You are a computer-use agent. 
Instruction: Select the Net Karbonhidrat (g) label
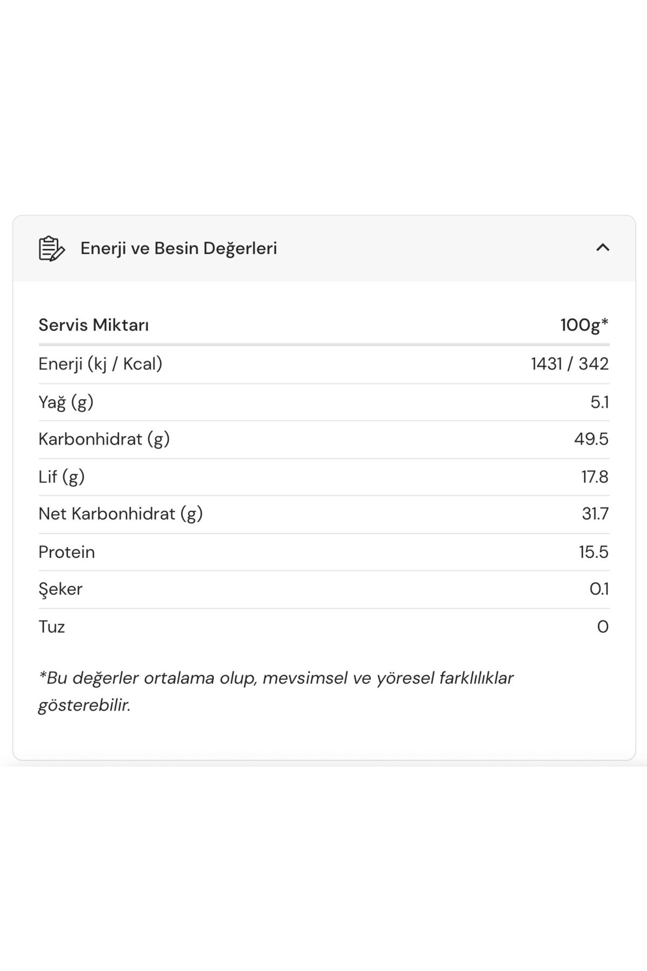(121, 514)
